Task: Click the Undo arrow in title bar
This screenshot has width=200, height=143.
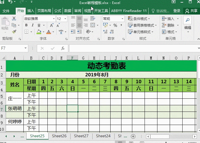Action: [x=10, y=3]
